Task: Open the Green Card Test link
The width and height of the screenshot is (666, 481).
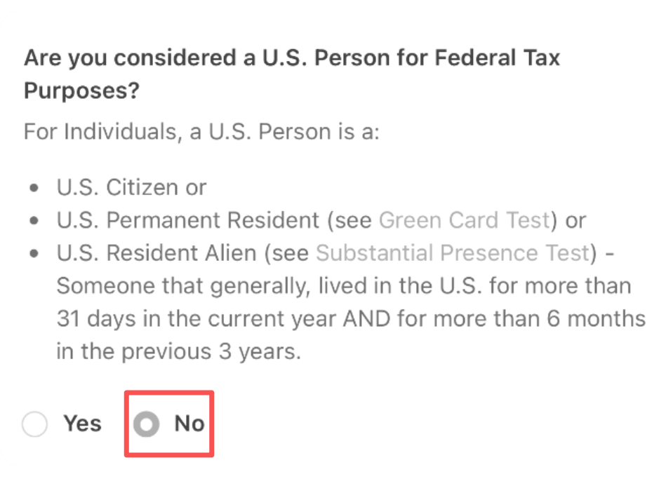Action: 465,220
